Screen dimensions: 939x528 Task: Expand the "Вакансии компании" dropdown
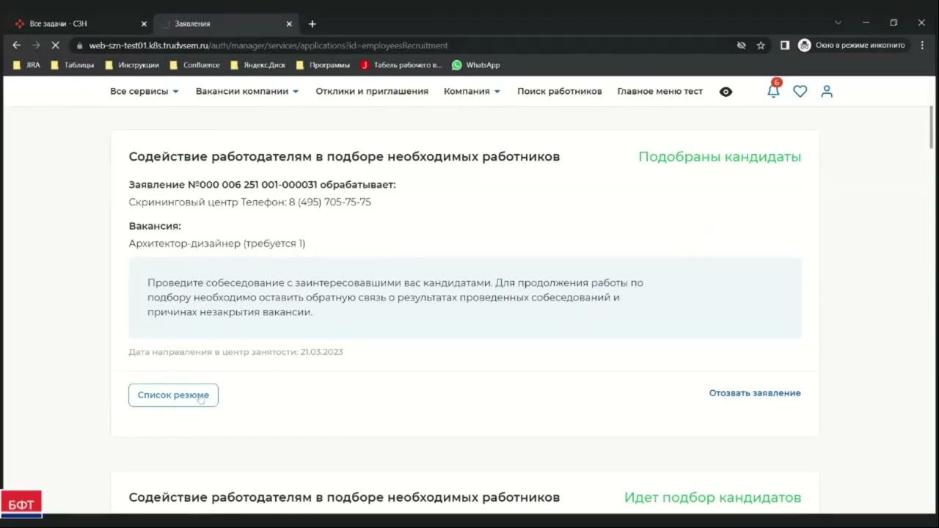(247, 92)
